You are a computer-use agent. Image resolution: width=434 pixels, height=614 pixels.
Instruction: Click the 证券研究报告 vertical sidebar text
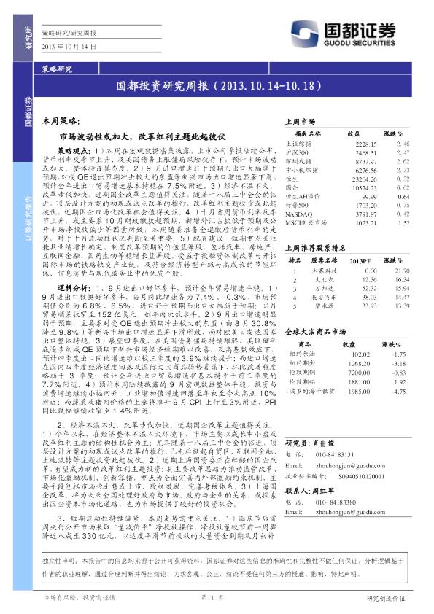click(28, 219)
